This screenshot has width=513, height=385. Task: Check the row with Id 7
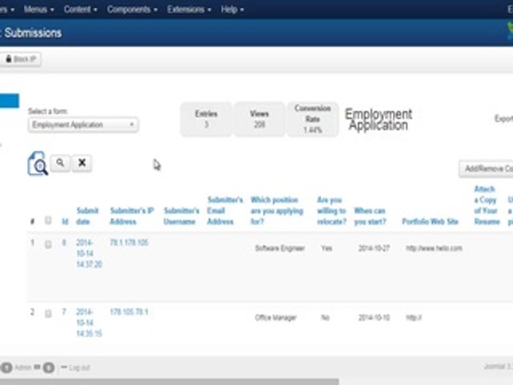pyautogui.click(x=48, y=314)
